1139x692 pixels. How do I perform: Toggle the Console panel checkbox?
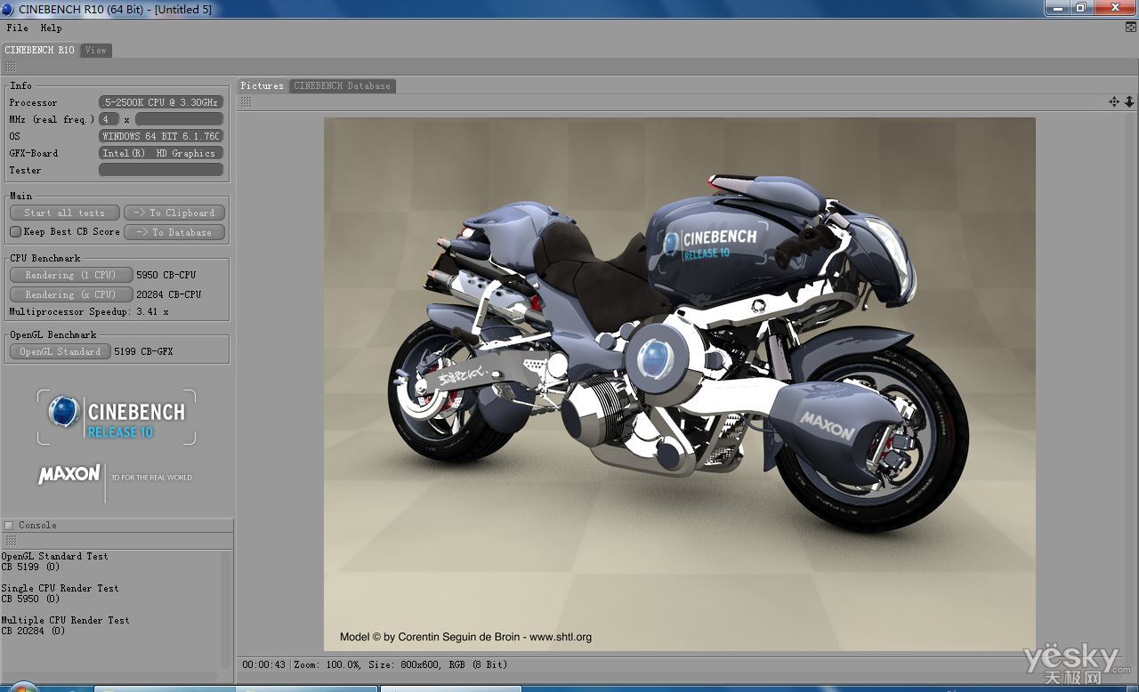[x=9, y=526]
